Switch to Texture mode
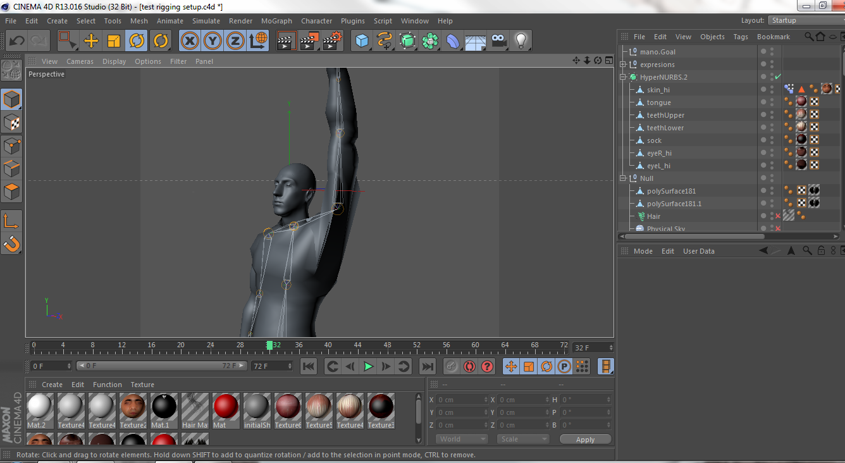This screenshot has width=845, height=463. click(x=11, y=123)
